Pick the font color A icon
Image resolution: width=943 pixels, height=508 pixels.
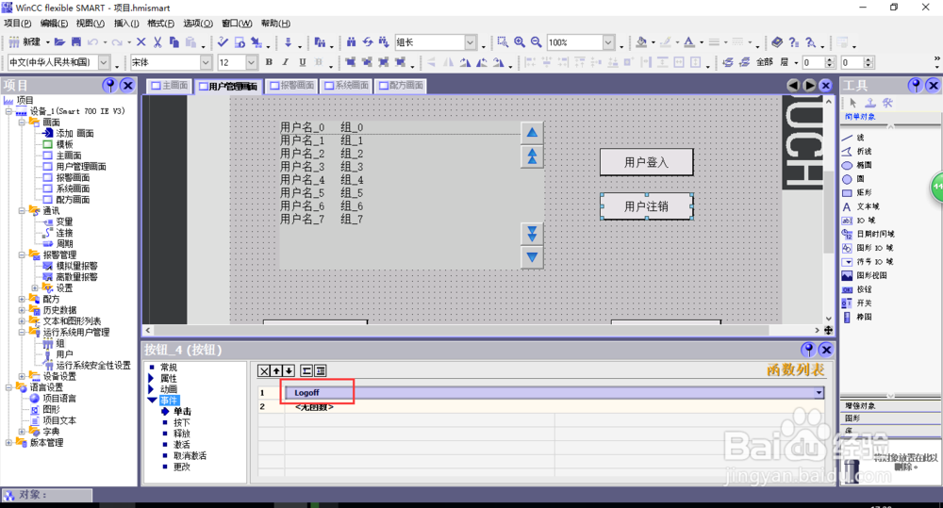point(689,42)
